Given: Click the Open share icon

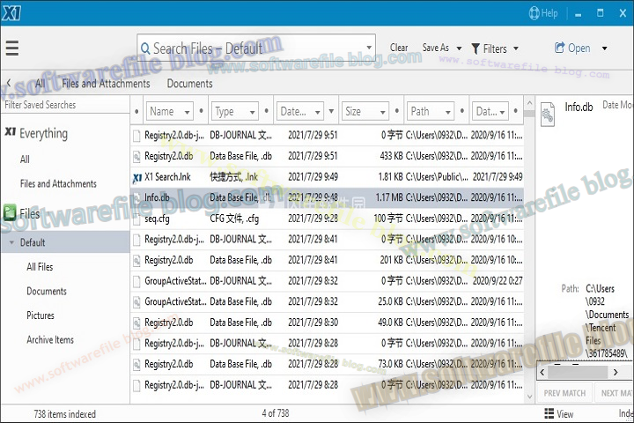Looking at the screenshot, I should click(559, 48).
